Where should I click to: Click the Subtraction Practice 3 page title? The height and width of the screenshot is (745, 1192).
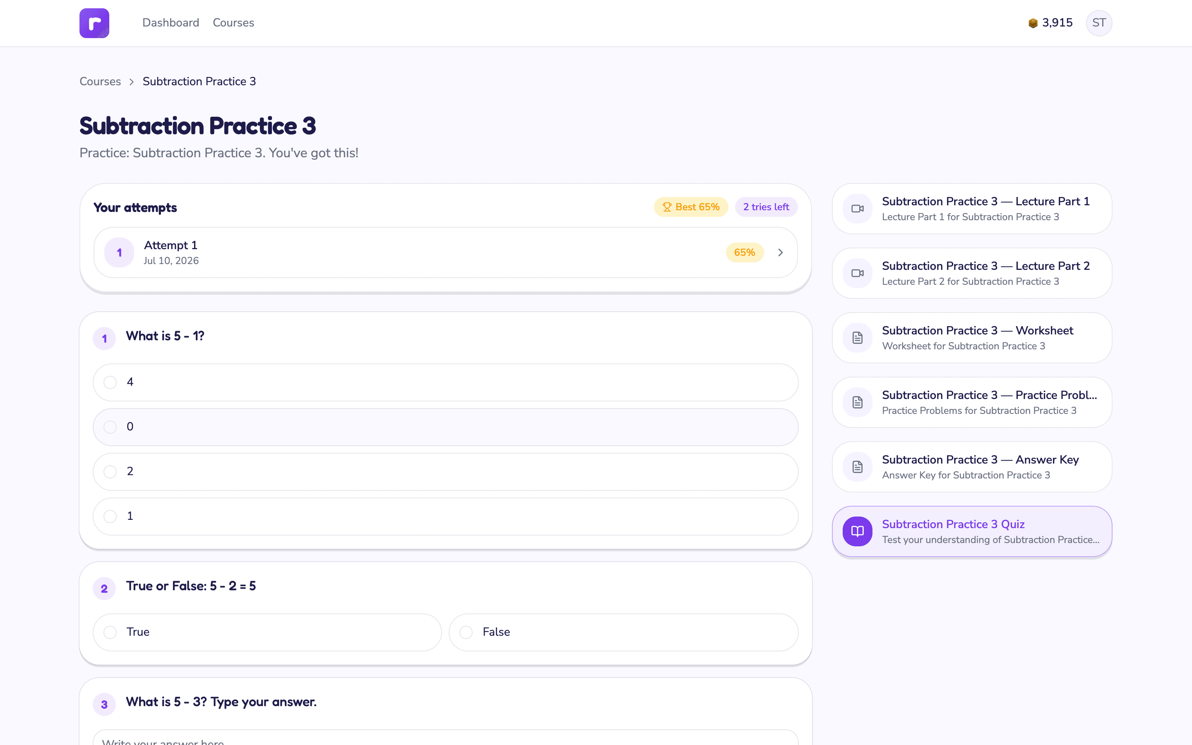[197, 126]
